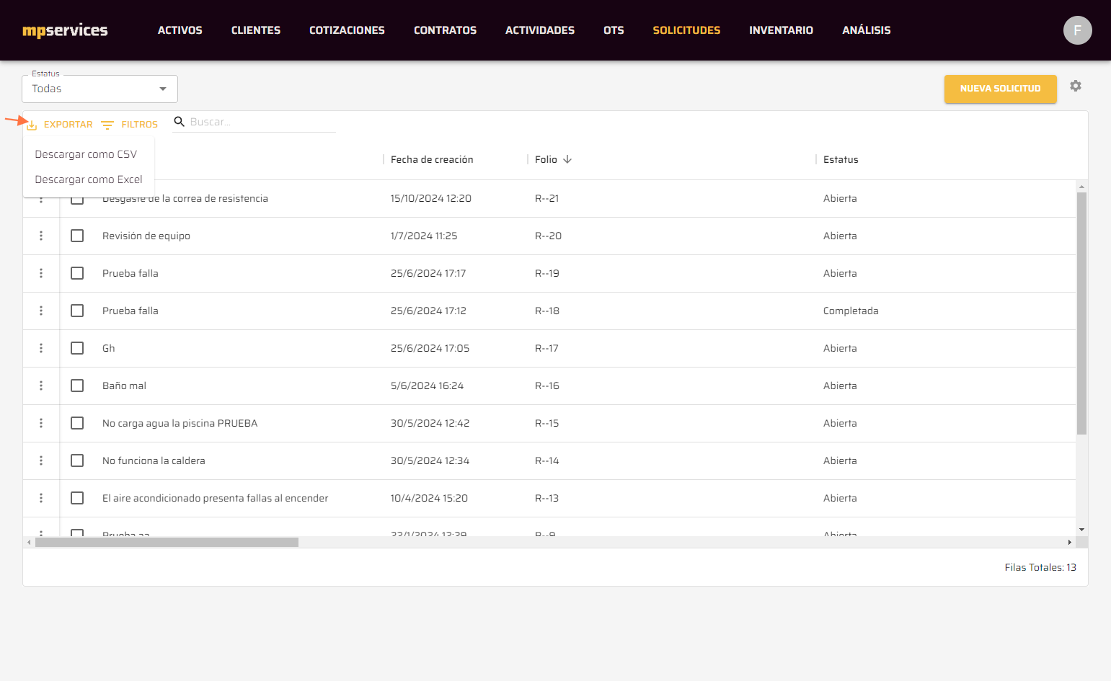Sort by Fecha de creación column

point(432,159)
